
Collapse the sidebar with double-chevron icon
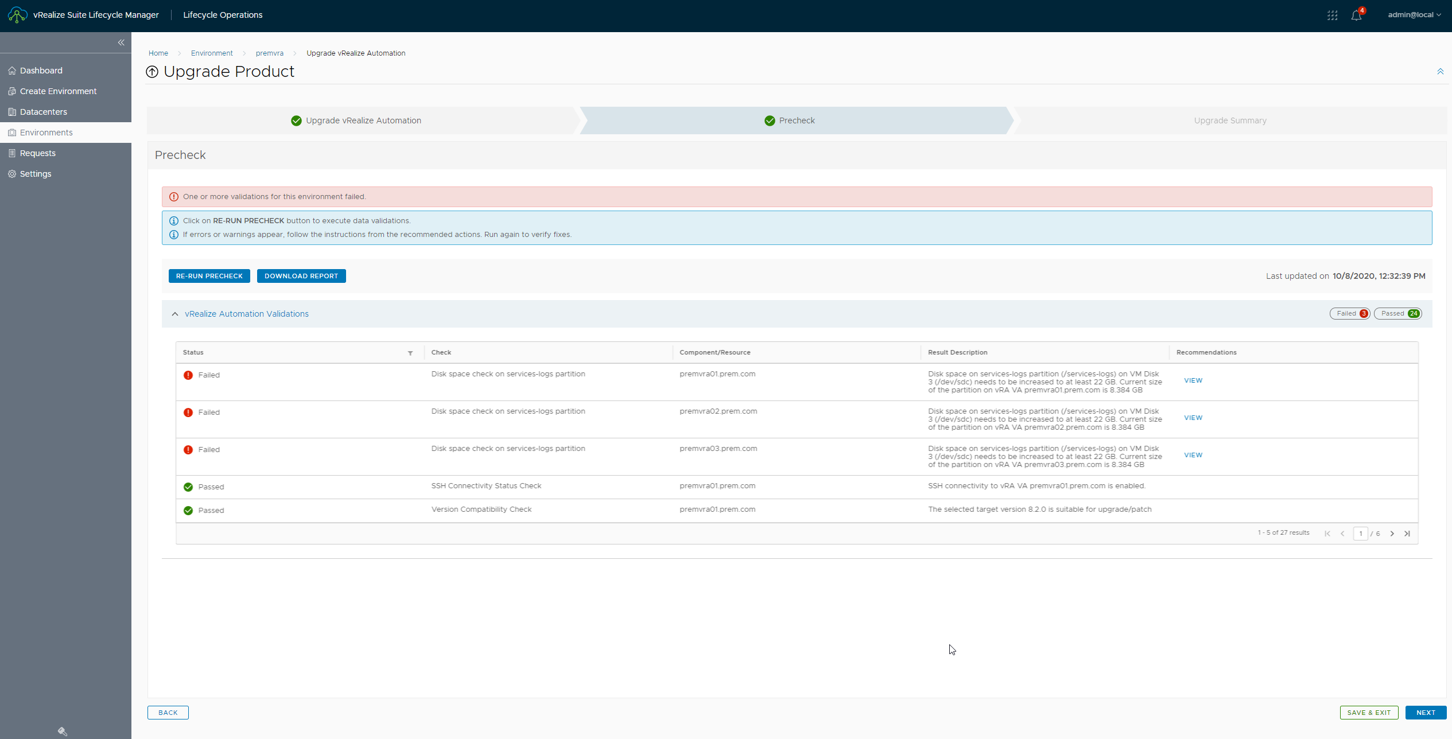(x=121, y=42)
